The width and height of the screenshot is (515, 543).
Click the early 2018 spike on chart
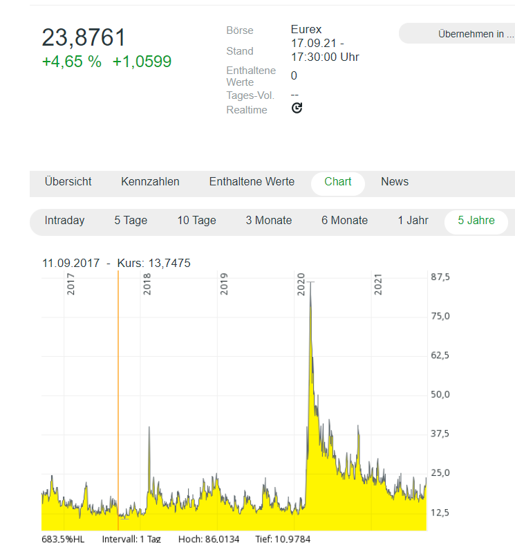[149, 429]
